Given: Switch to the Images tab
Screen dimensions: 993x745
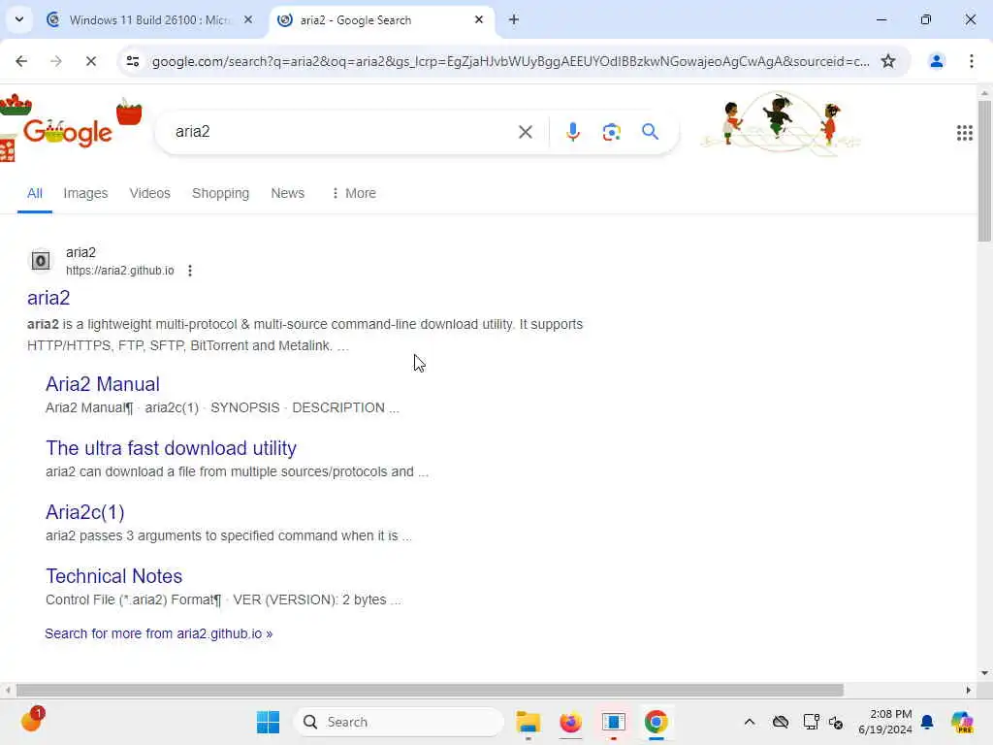Looking at the screenshot, I should 85,193.
